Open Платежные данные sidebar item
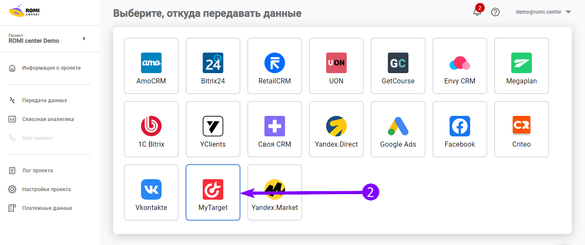 pyautogui.click(x=41, y=208)
